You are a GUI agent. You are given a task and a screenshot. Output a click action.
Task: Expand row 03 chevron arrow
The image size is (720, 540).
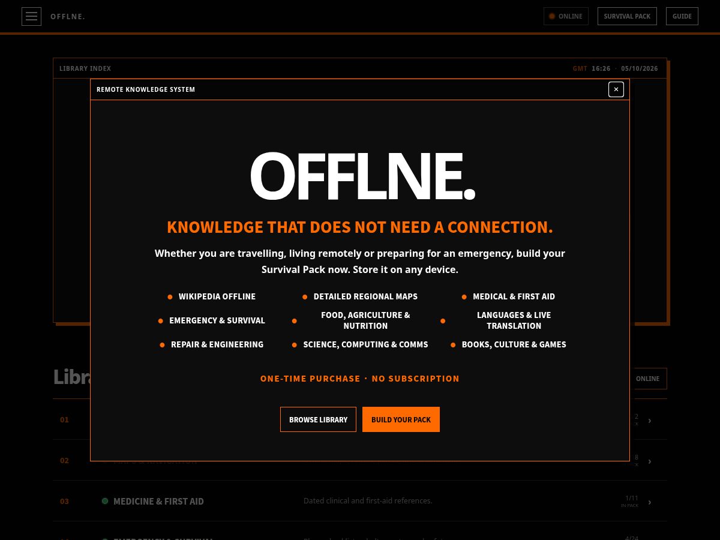tap(650, 502)
